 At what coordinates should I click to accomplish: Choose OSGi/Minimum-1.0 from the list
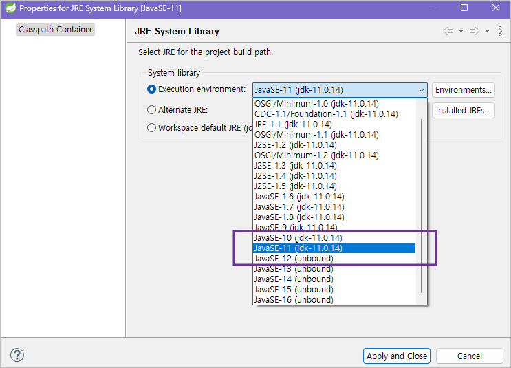334,104
